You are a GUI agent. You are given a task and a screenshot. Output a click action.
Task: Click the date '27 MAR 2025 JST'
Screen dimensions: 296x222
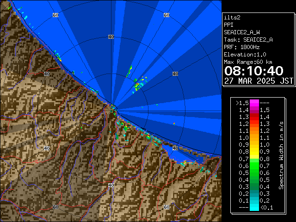pyautogui.click(x=259, y=81)
